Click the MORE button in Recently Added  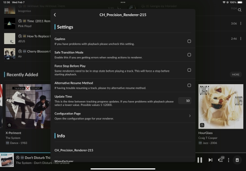click(236, 75)
